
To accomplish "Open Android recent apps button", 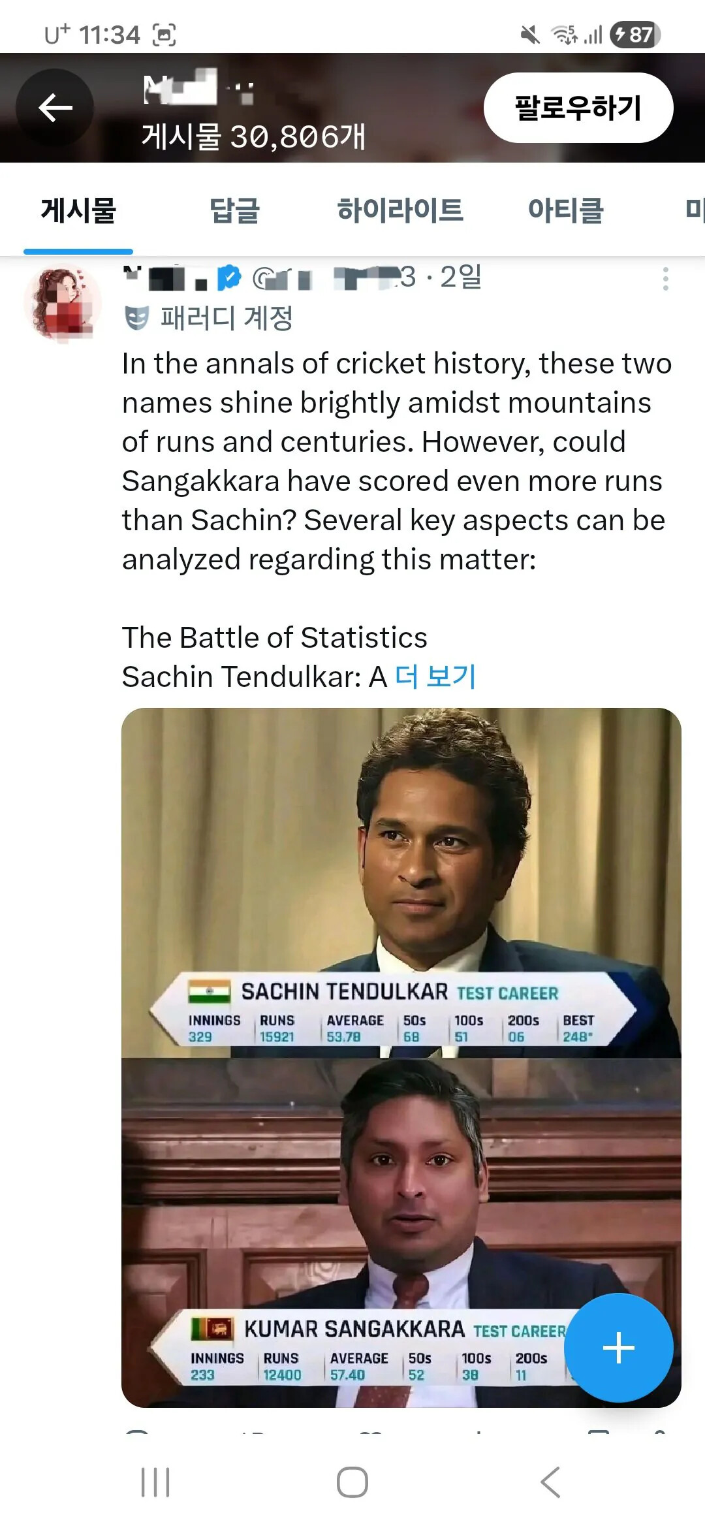I will pos(155,1482).
